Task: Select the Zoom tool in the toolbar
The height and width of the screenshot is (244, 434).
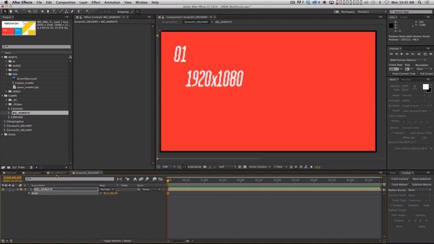Action: pyautogui.click(x=16, y=12)
